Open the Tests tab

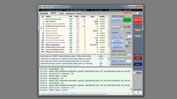62,13
